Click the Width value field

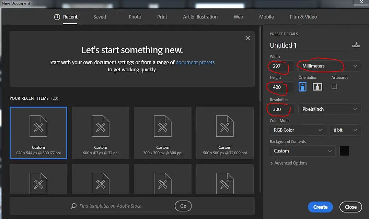point(282,66)
